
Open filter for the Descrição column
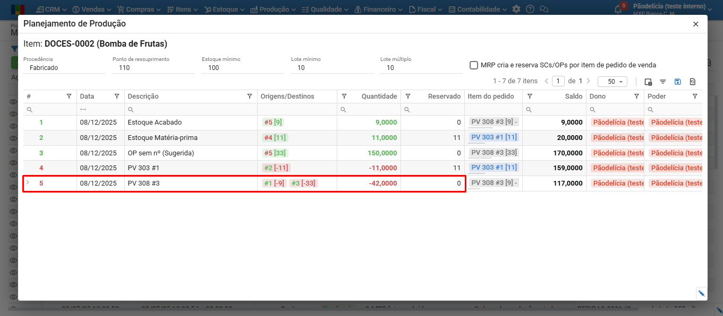coord(250,96)
